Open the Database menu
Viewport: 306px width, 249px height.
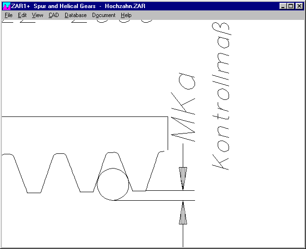(x=76, y=15)
